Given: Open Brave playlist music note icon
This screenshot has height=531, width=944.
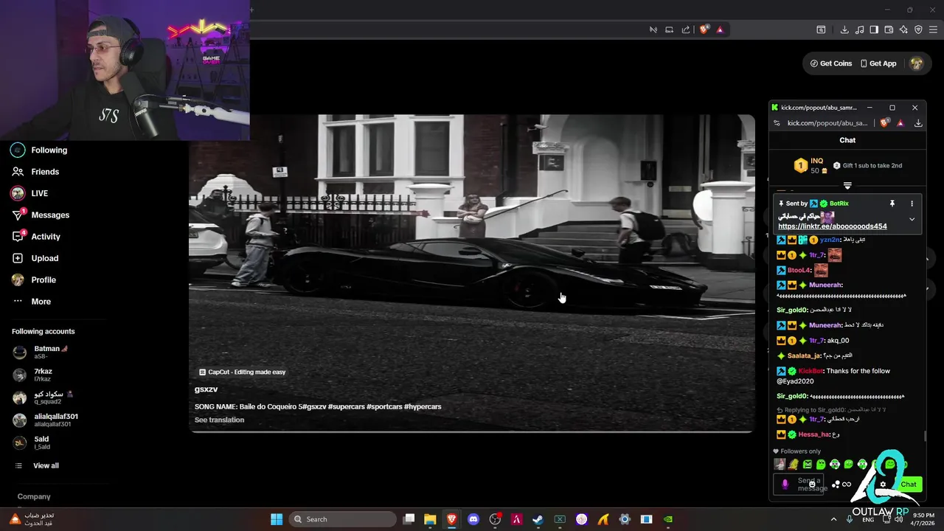Looking at the screenshot, I should click(x=859, y=29).
